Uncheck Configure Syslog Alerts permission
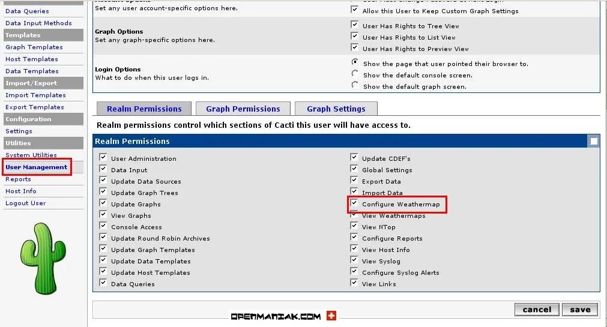The width and height of the screenshot is (607, 327). point(354,271)
